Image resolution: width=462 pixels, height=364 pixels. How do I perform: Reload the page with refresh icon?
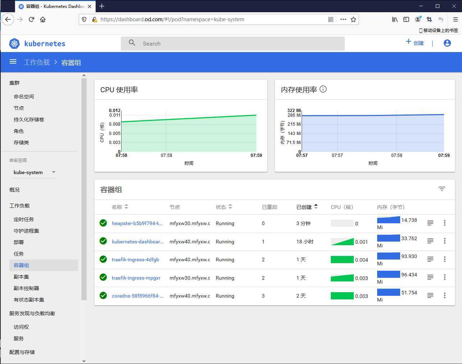pyautogui.click(x=31, y=19)
